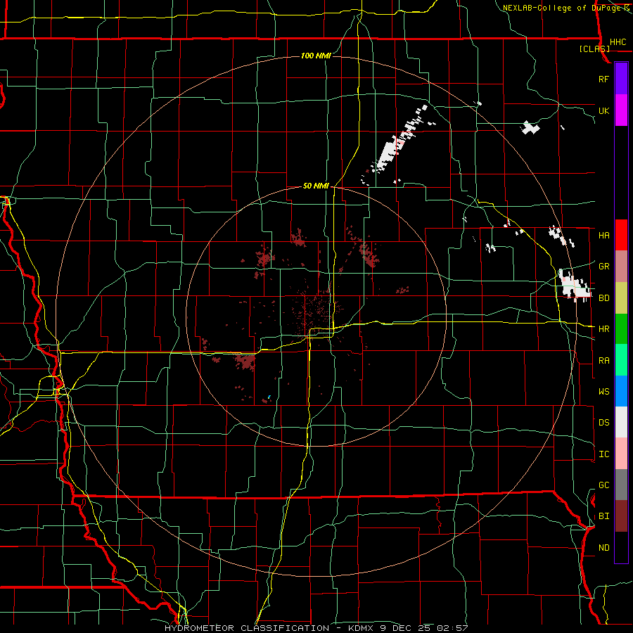Click the 50 NMI range ring label
This screenshot has width=633, height=633.
tap(316, 186)
